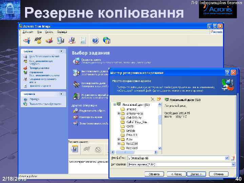Collapse the Справка sidebar panel with its chevron
244x183 pixels.
[x=61, y=94]
